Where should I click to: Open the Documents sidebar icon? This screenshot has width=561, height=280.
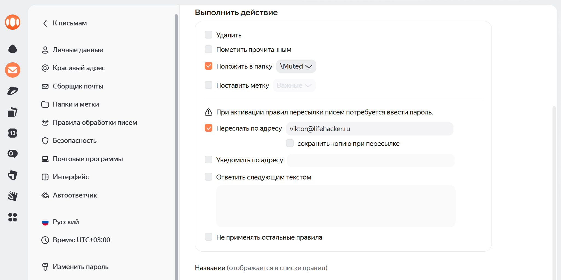13,112
